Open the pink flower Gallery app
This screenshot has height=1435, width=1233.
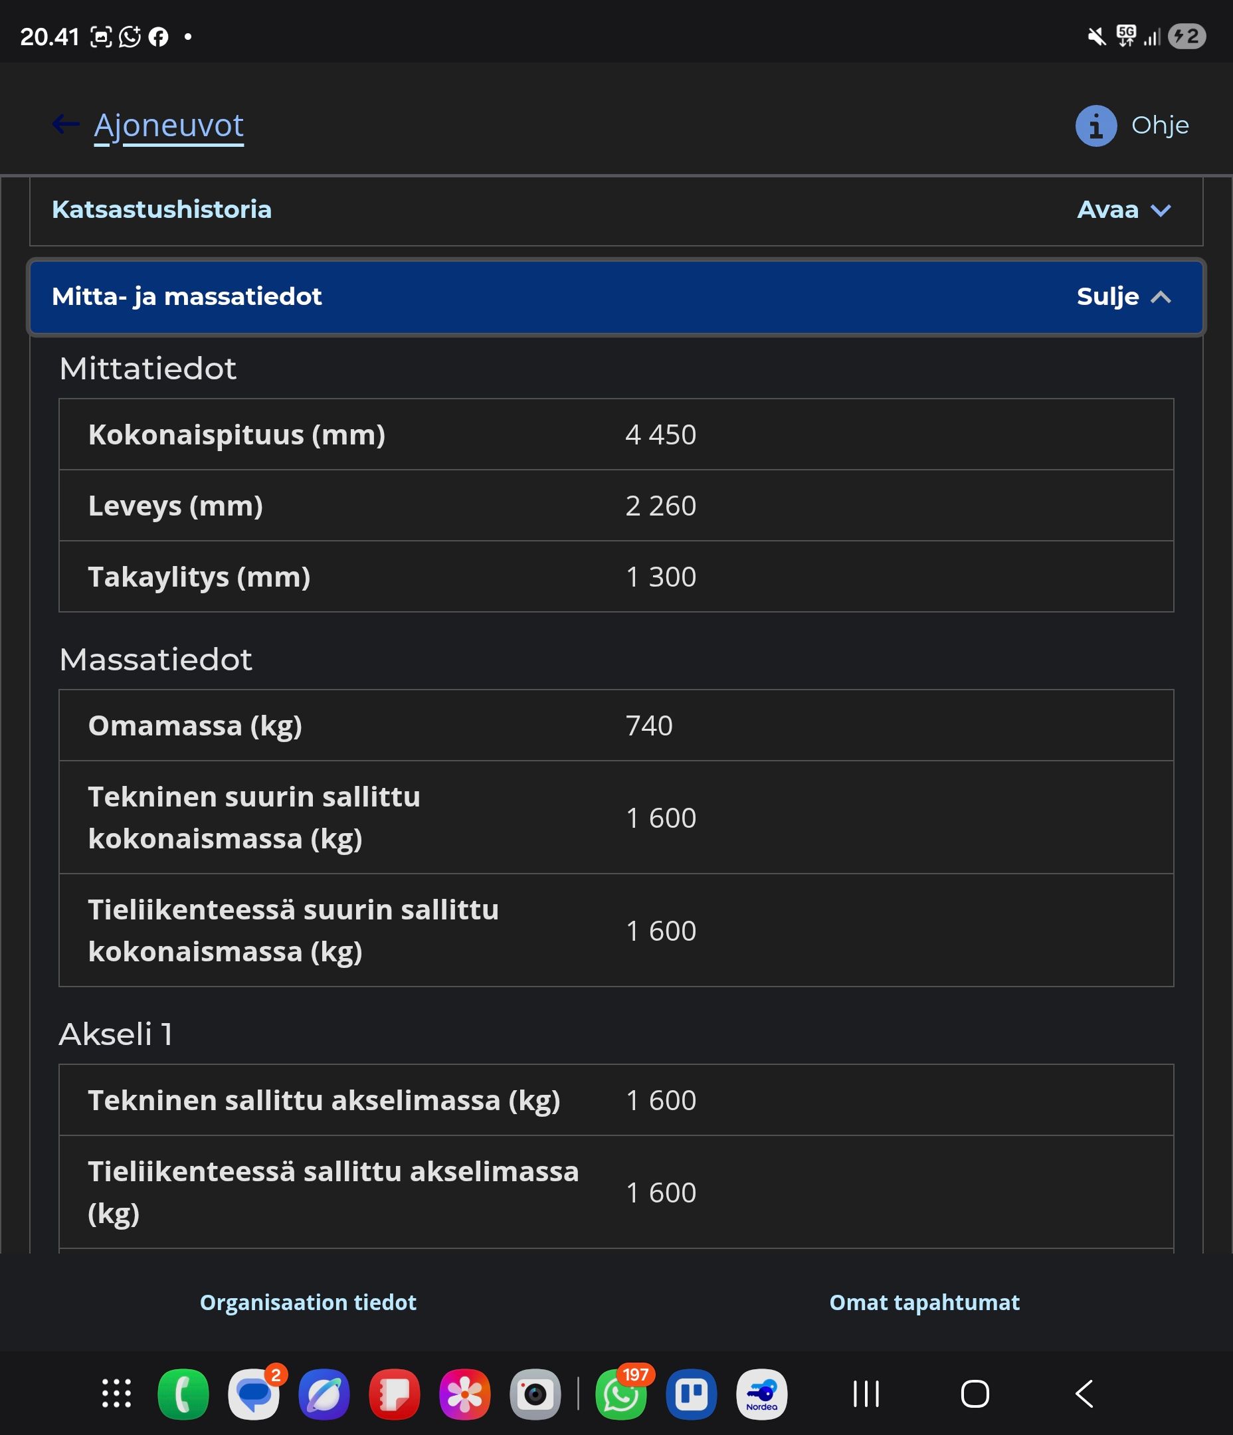[x=465, y=1393]
